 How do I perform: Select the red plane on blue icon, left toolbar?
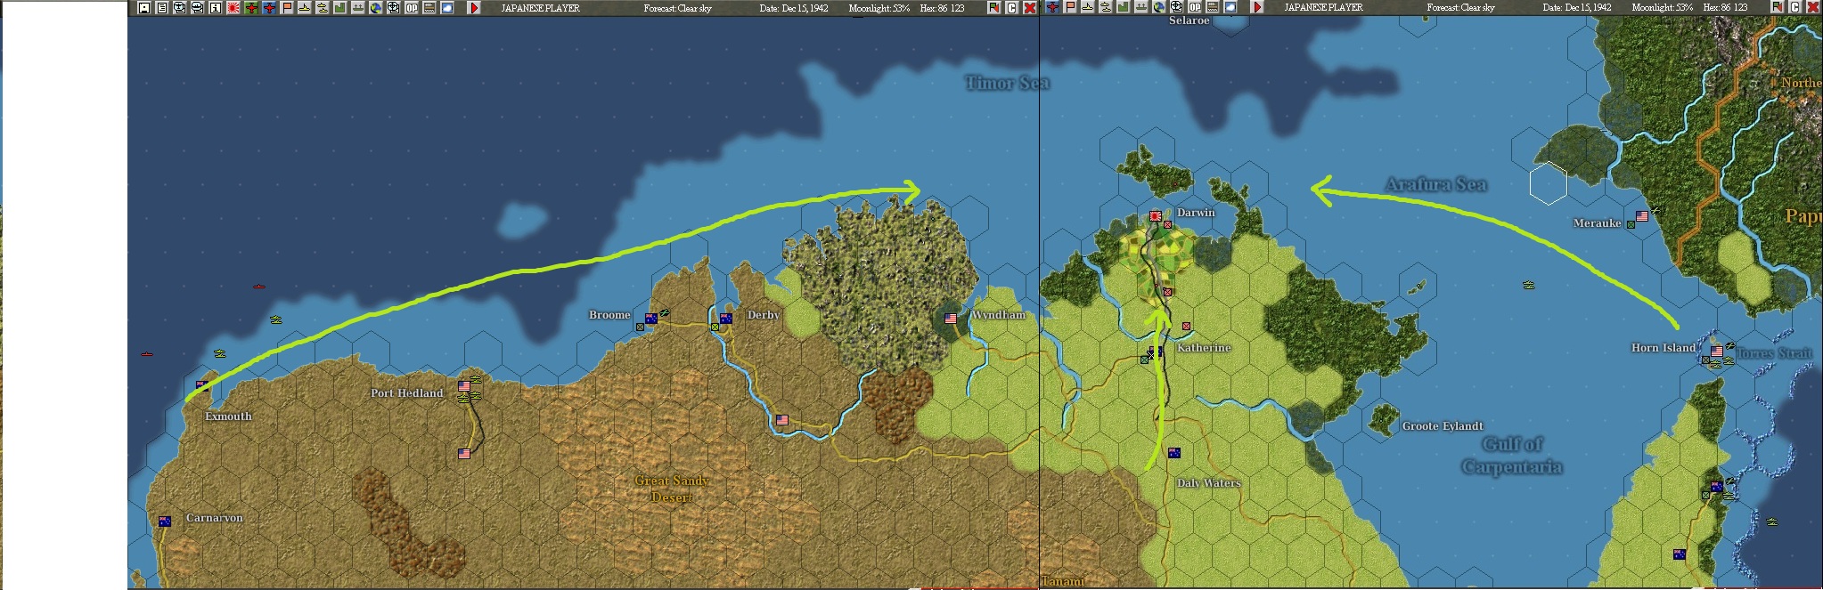point(269,8)
